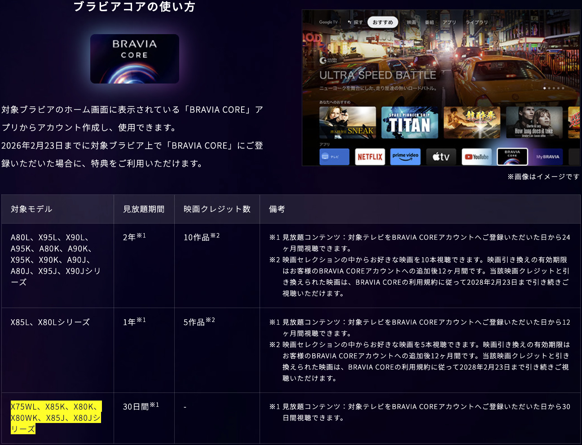This screenshot has width=582, height=445.
Task: Open the My BRAVIA app tile
Action: point(548,157)
